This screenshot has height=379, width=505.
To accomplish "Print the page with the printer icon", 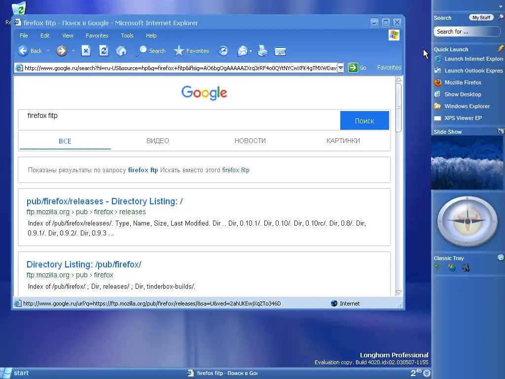I will pyautogui.click(x=263, y=51).
